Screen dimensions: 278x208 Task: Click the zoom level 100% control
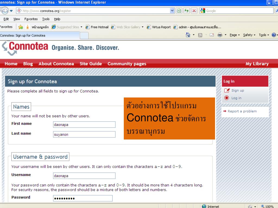(267, 206)
